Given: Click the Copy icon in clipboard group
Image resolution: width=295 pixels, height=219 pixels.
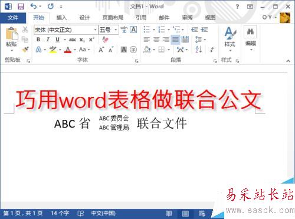Looking at the screenshot, I should (25, 40).
